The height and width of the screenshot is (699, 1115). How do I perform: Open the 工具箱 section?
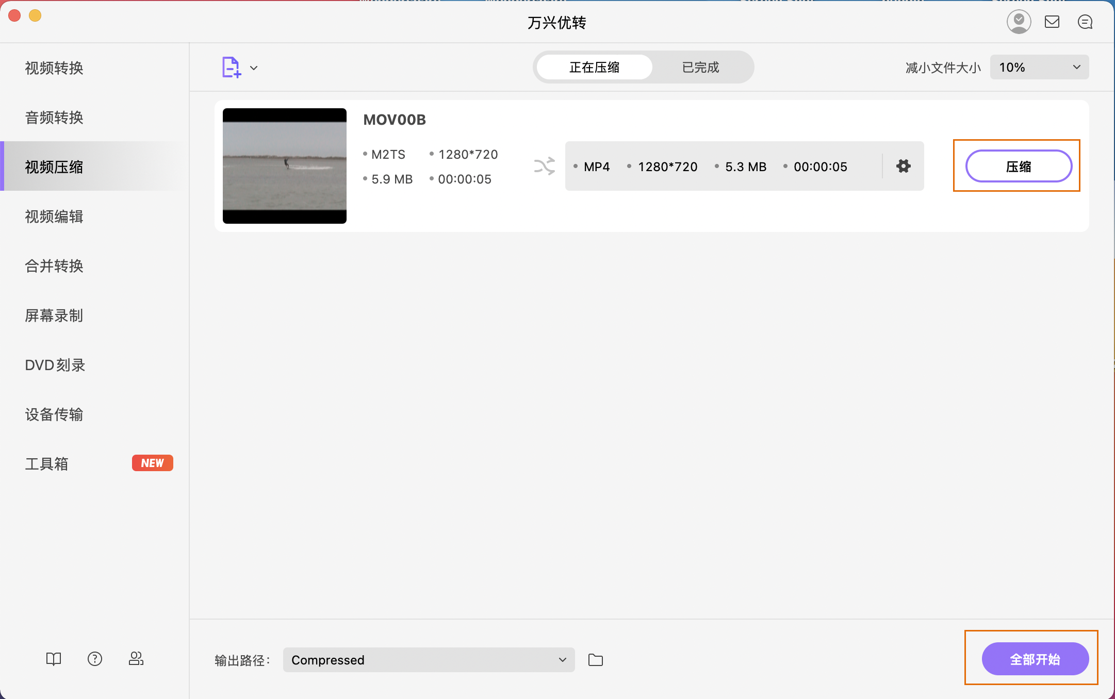(46, 463)
